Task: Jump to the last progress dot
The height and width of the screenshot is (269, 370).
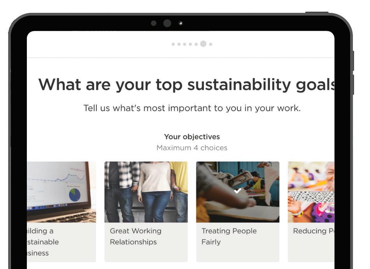Action: click(210, 44)
